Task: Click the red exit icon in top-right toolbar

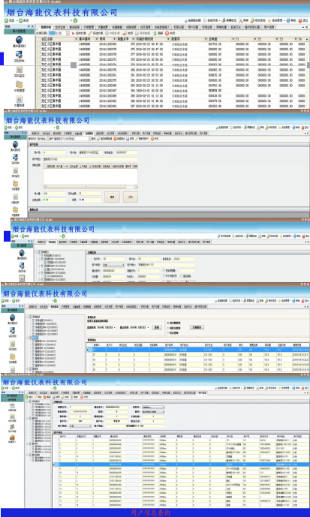Action: click(300, 20)
